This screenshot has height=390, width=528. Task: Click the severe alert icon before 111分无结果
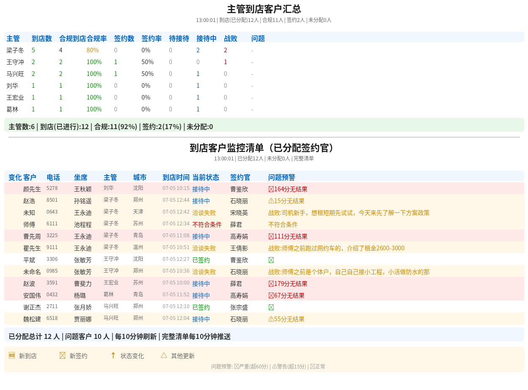pos(271,236)
